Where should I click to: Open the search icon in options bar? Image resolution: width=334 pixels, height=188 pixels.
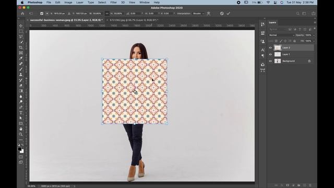tap(298, 14)
